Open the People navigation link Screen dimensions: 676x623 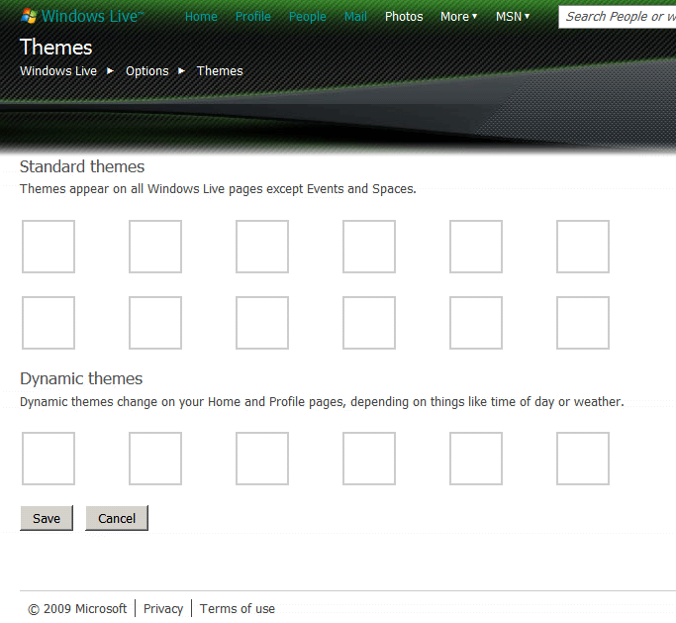[307, 17]
